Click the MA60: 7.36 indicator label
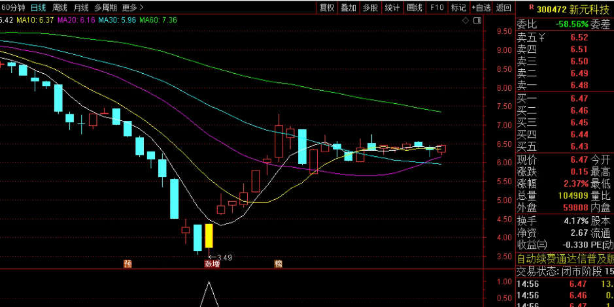614x307 pixels. [x=158, y=20]
